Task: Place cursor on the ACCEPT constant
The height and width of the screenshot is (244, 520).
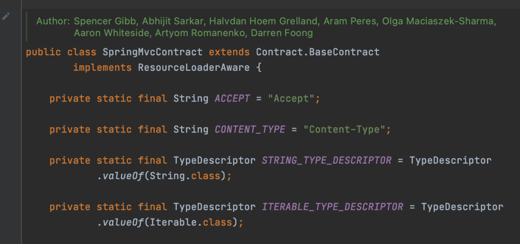Action: coord(233,99)
